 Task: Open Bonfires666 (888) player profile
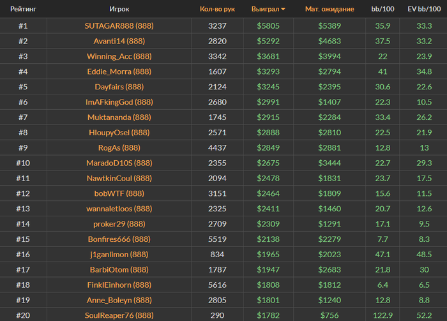pos(119,239)
